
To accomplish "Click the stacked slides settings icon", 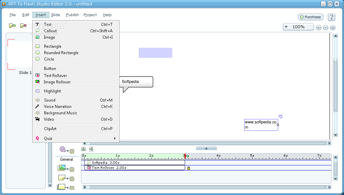I will click(66, 187).
